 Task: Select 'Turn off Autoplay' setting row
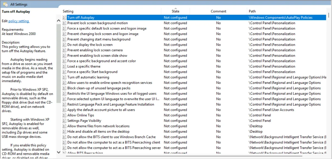(194, 17)
